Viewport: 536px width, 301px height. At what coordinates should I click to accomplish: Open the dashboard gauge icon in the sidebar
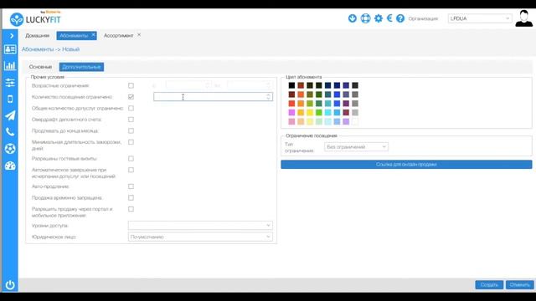click(x=10, y=166)
